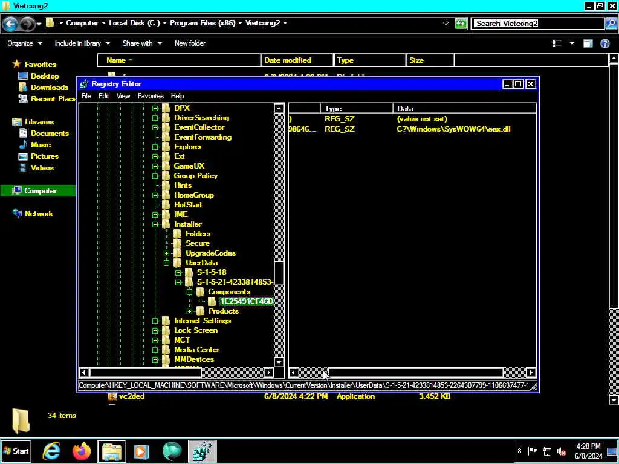This screenshot has width=619, height=464.
Task: Open the Registry Editor Help menu
Action: [177, 96]
